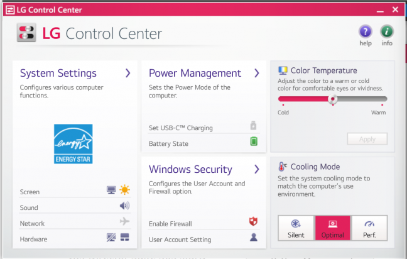Screen dimensions: 407x259
Task: Expand Windows Security via its chevron
Action: pyautogui.click(x=257, y=169)
